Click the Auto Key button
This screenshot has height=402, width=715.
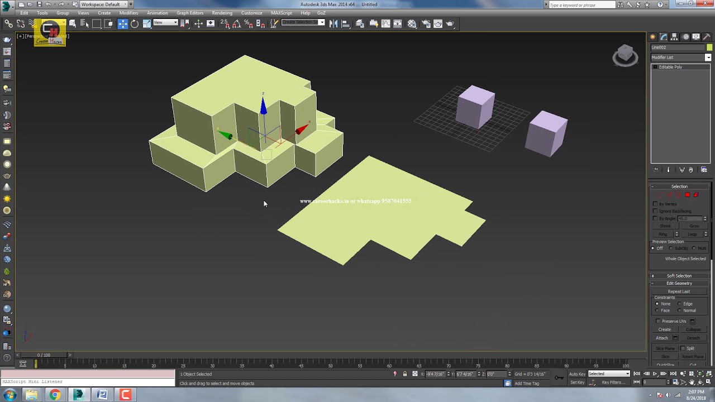577,374
